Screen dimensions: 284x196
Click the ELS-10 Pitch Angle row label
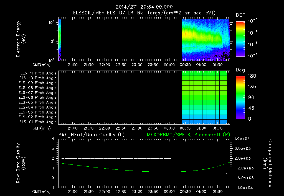click(x=38, y=78)
